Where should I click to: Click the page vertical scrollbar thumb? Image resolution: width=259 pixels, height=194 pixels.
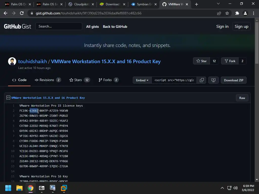(257, 43)
